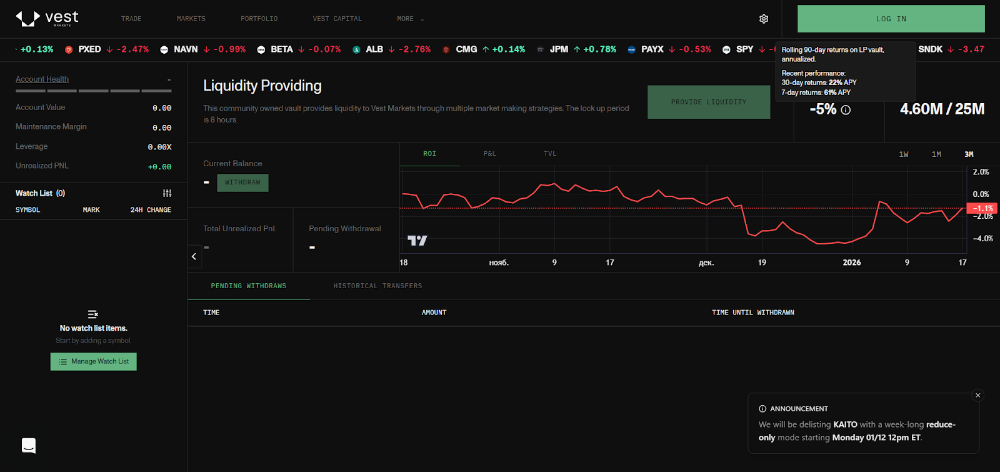Click the Vest Markets logo
Image resolution: width=1000 pixels, height=472 pixels.
coord(47,18)
